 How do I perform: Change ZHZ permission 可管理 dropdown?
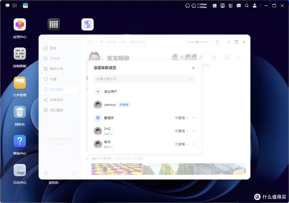[x=181, y=131]
